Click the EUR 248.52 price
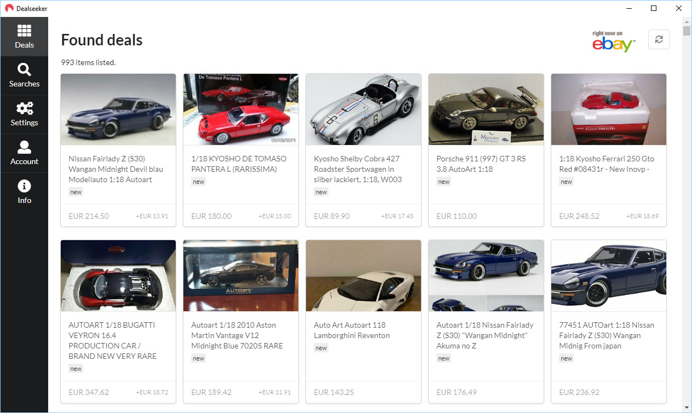 click(579, 216)
